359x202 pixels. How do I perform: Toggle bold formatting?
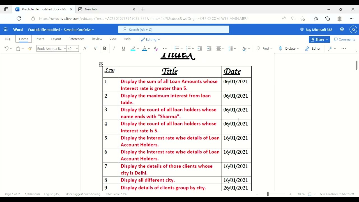point(104,49)
